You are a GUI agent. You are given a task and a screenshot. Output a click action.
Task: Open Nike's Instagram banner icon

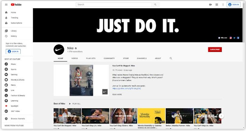coord(231,38)
